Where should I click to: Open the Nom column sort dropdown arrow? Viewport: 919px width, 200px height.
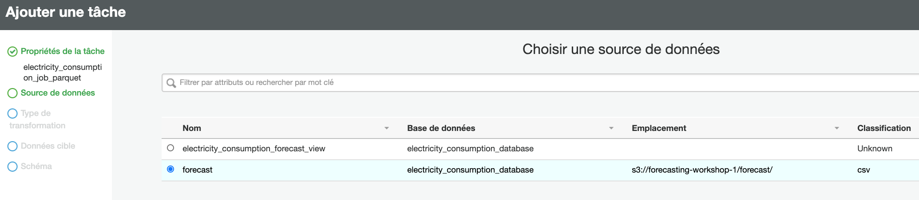pyautogui.click(x=387, y=128)
